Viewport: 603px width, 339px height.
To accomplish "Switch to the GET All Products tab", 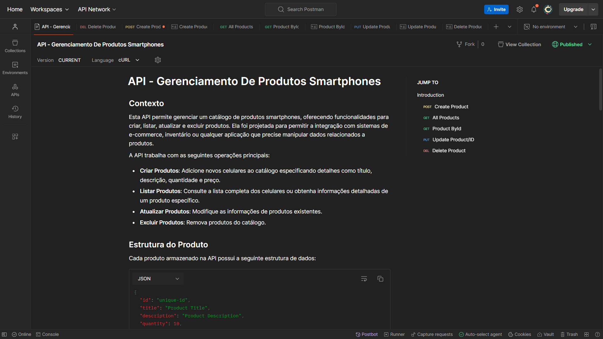I will (x=237, y=27).
